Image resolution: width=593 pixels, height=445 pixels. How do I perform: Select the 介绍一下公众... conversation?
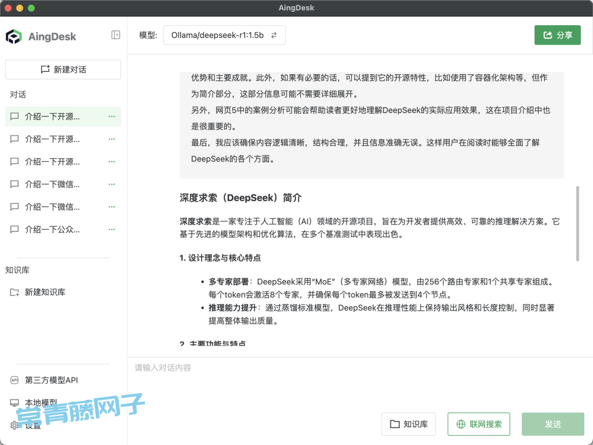coord(63,229)
